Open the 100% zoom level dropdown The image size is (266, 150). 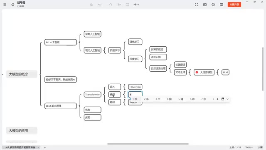coord(249,147)
